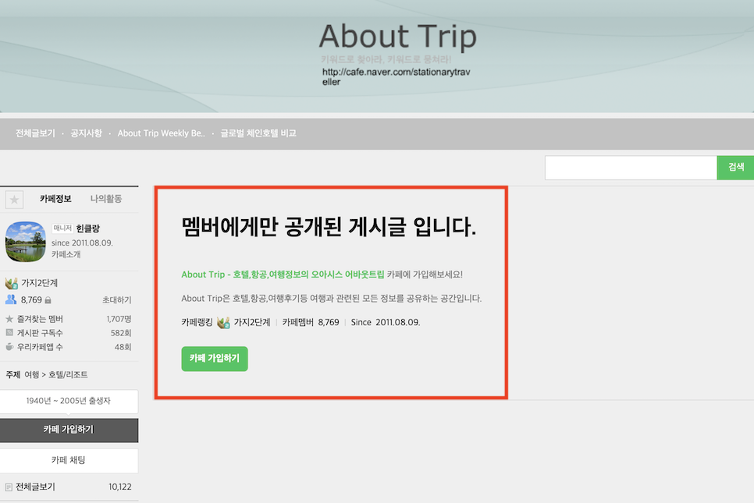Open 공지사항 in the top menu bar
The height and width of the screenshot is (503, 754).
86,133
